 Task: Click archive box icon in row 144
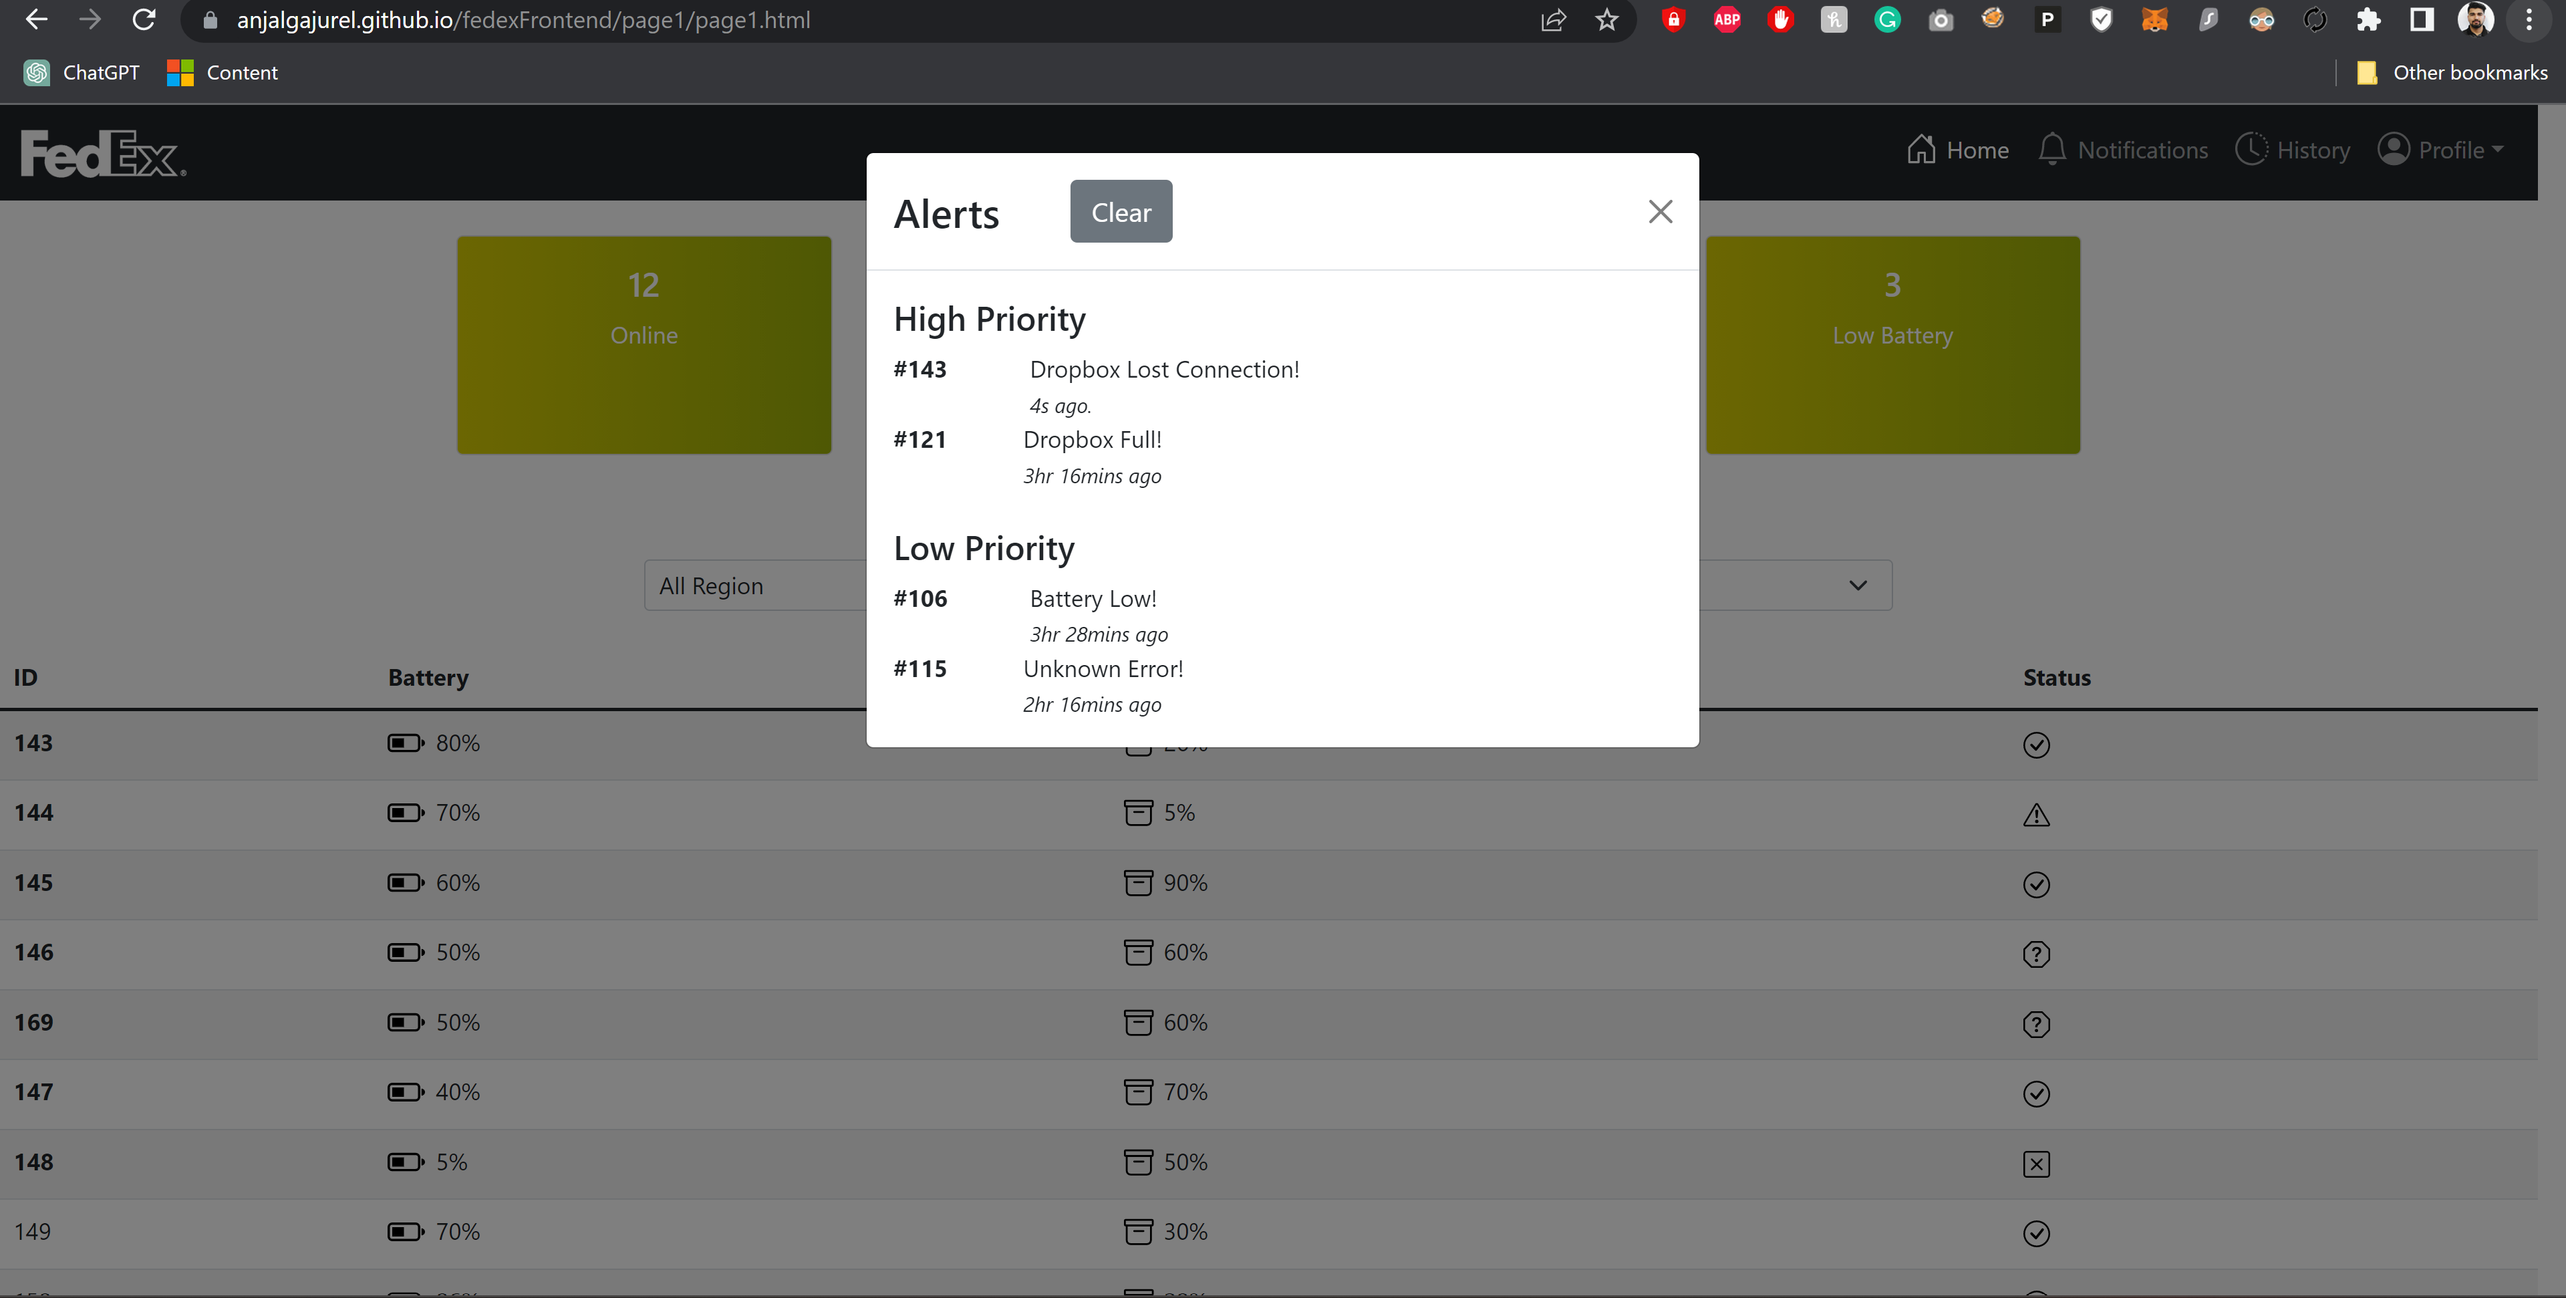[x=1137, y=813]
